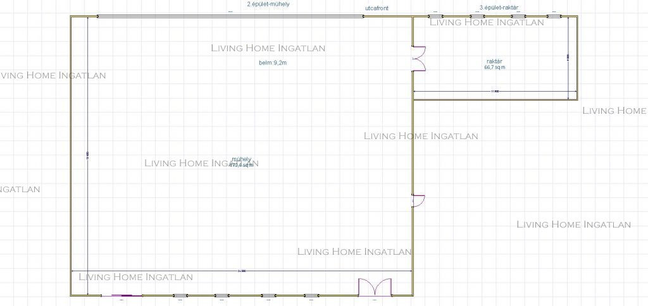The image size is (648, 306).
Task: Click the '2.épület-műhely' building label
Action: 268,4
